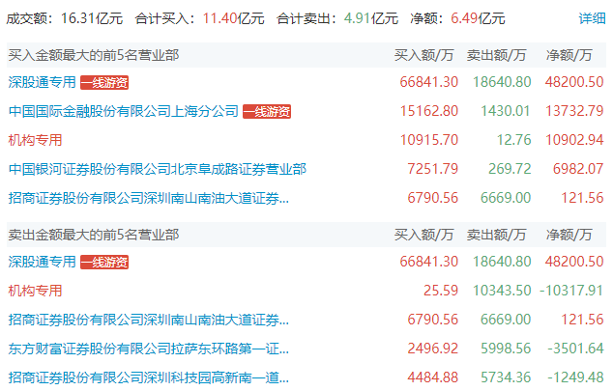Select the 合计买入 11.40亿元 figure

coord(233,18)
